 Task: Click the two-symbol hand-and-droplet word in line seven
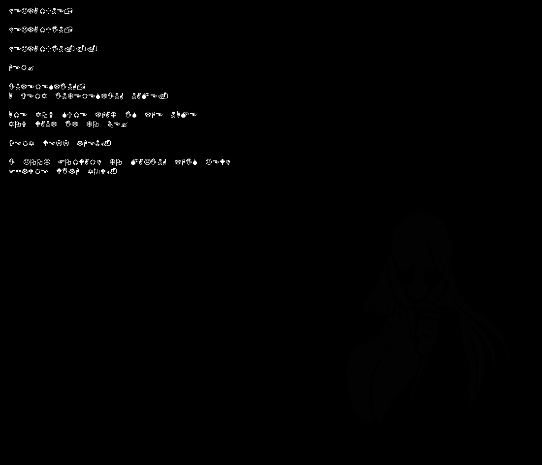click(x=131, y=115)
